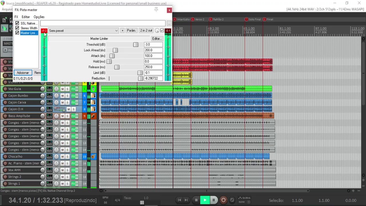
Task: Select Stereo Width in FX list
Action: tap(29, 28)
